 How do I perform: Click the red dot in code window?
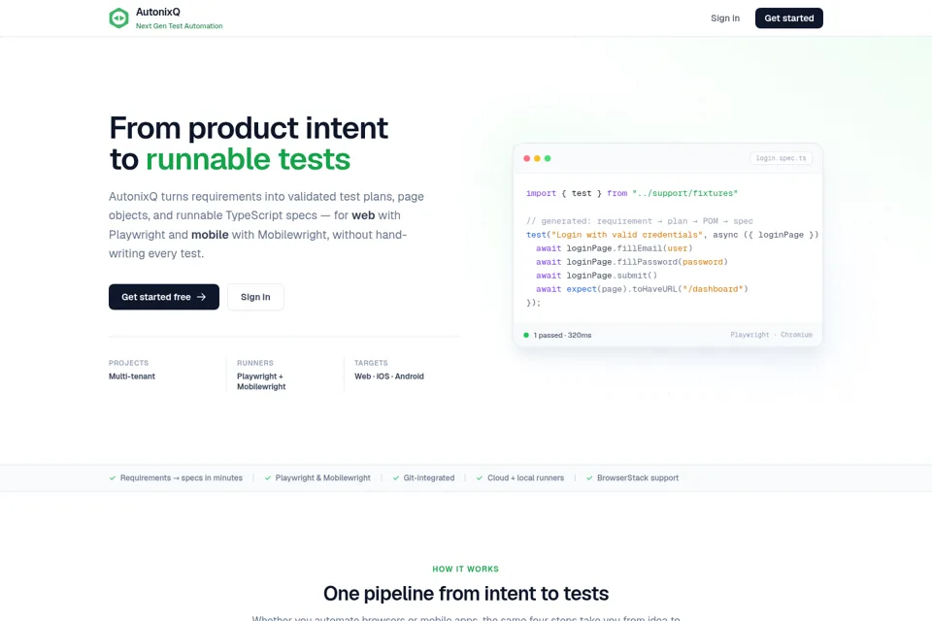point(526,159)
